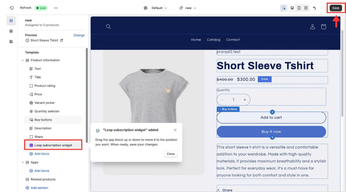
Task: Click the search icon in store header
Action: (x=108, y=27)
